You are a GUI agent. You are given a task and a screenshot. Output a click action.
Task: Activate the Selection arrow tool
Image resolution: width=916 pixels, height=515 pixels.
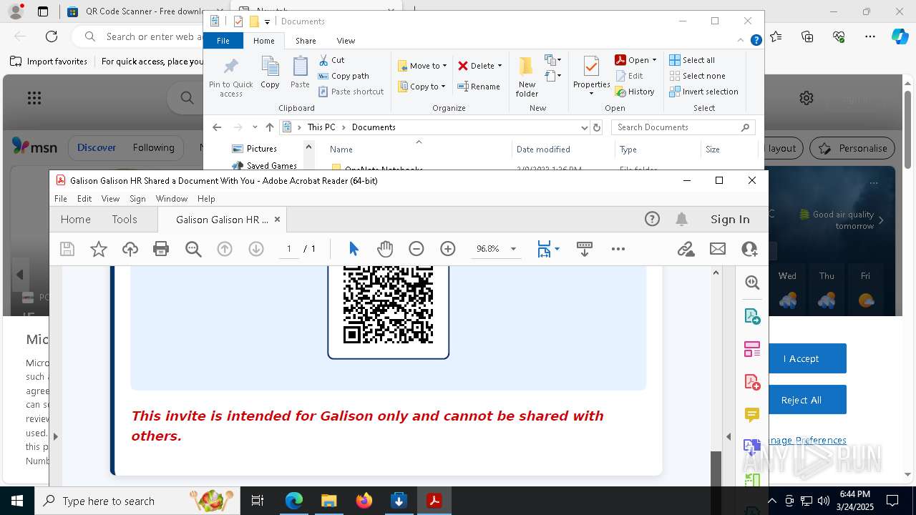pos(354,249)
